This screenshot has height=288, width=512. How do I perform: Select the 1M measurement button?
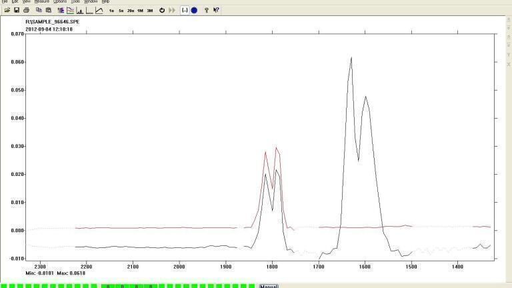click(x=140, y=11)
